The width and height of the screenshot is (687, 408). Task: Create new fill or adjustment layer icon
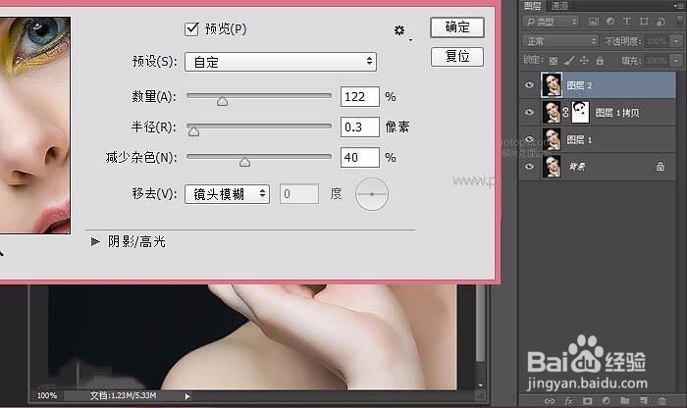click(x=606, y=400)
